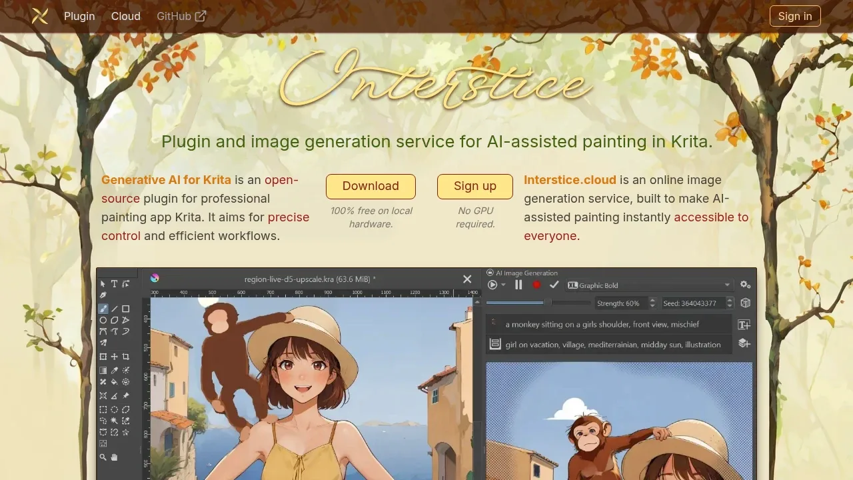
Task: Click the scroll up arrow beside canvas
Action: (477, 302)
